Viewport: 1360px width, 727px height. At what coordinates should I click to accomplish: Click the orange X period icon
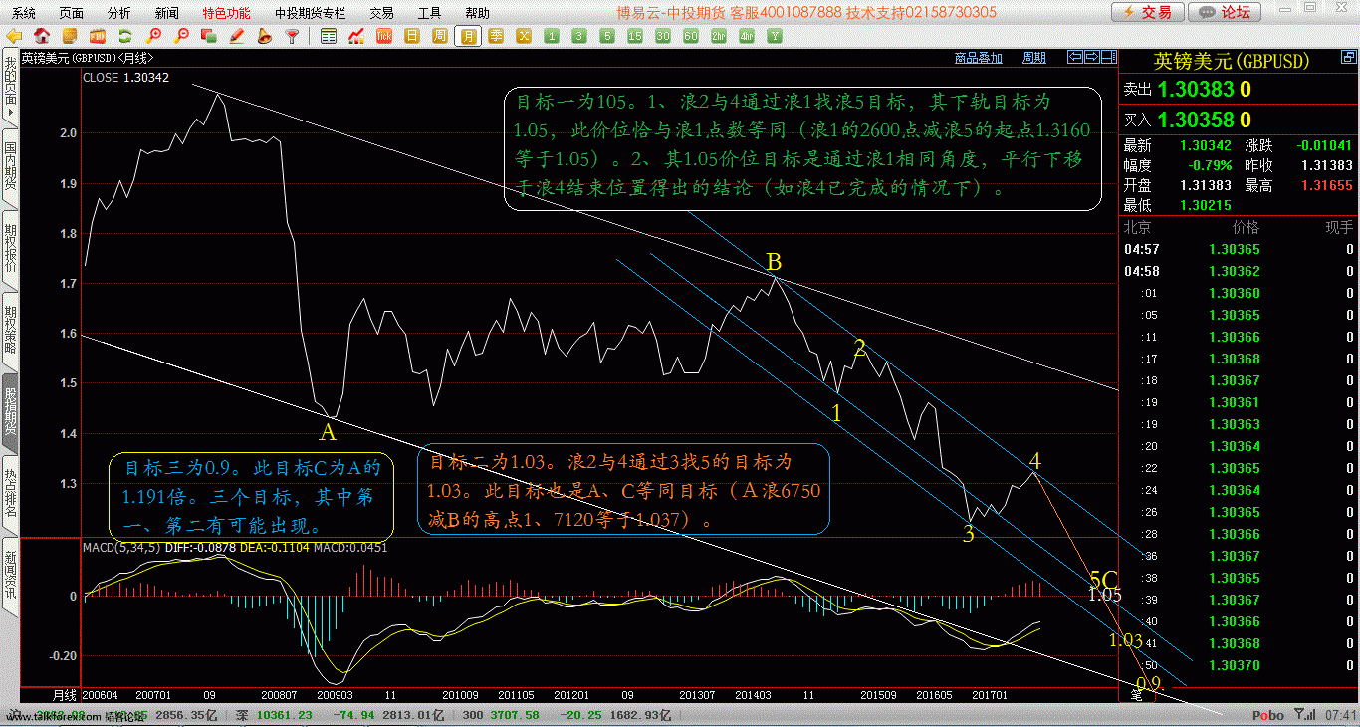(x=524, y=36)
